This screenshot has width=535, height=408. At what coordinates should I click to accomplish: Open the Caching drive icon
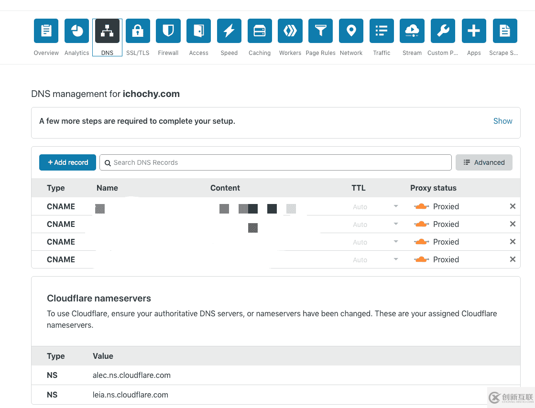260,31
